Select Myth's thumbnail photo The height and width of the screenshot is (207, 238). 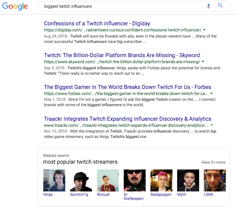(x=188, y=180)
